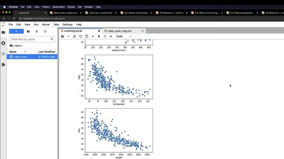Restart kernel and run all cells

click(x=111, y=36)
